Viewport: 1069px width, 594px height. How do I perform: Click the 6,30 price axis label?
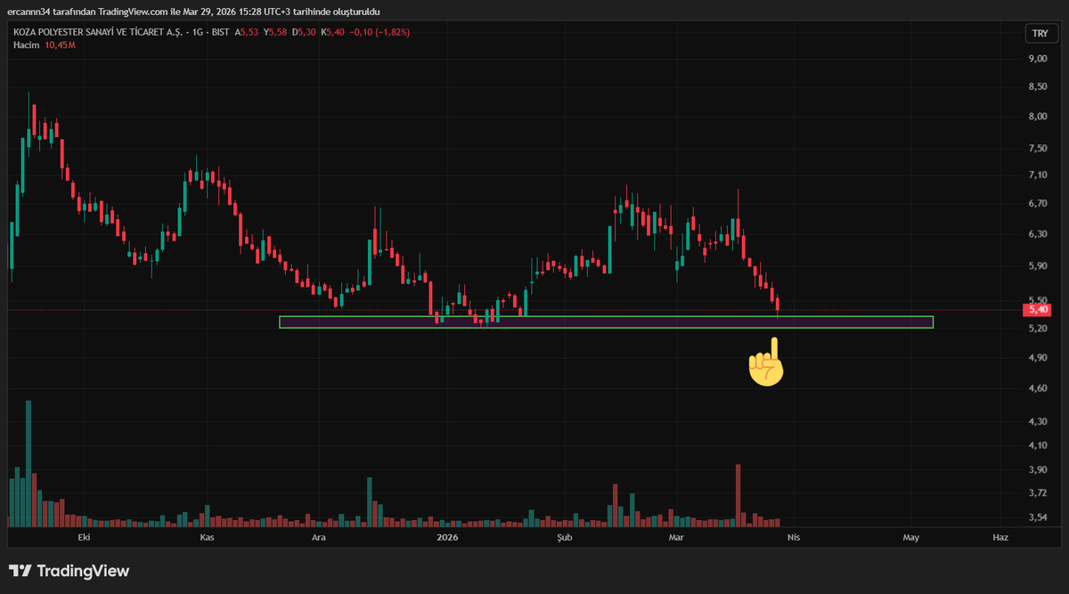(x=1038, y=234)
